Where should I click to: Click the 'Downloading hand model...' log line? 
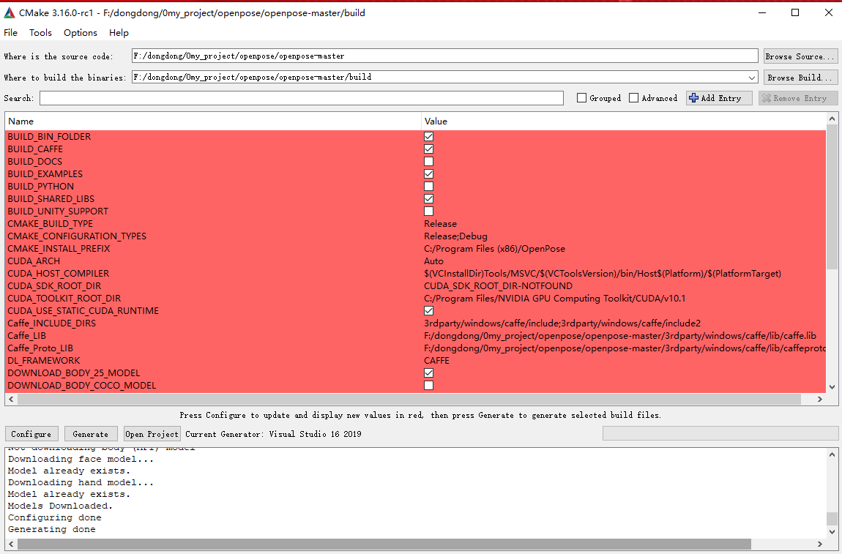click(81, 482)
